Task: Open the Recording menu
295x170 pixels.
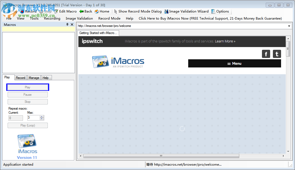Action: pyautogui.click(x=52, y=18)
